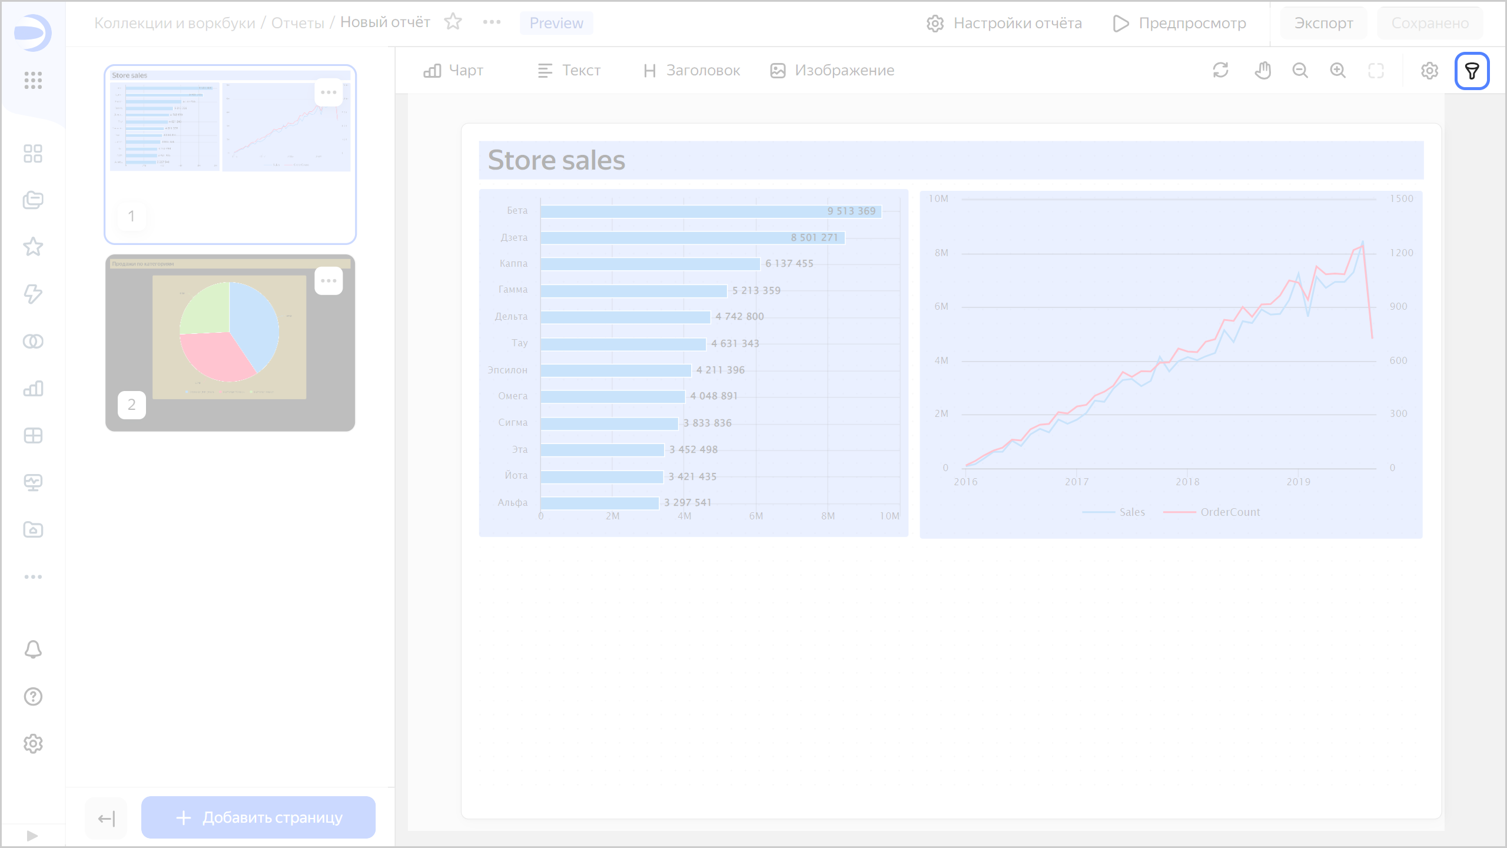The width and height of the screenshot is (1507, 848).
Task: Open the report more-options menu in header
Action: pyautogui.click(x=492, y=22)
